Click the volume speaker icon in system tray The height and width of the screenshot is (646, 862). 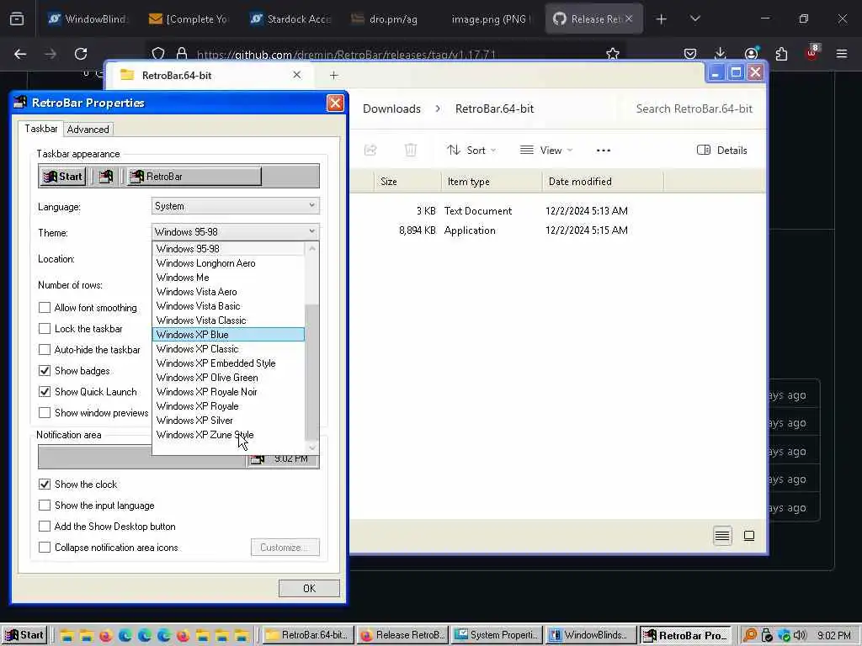pos(800,636)
